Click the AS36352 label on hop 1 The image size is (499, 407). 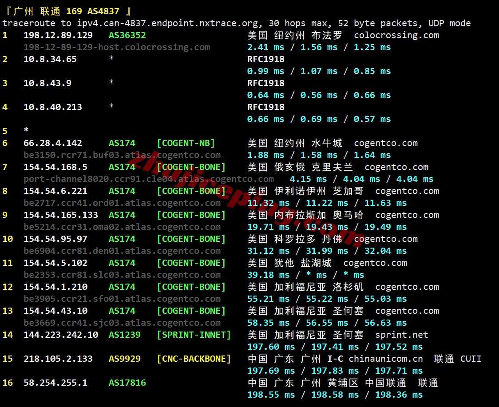click(x=127, y=35)
